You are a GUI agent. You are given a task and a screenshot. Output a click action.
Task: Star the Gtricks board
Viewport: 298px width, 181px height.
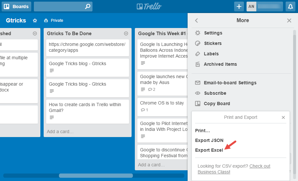35,21
